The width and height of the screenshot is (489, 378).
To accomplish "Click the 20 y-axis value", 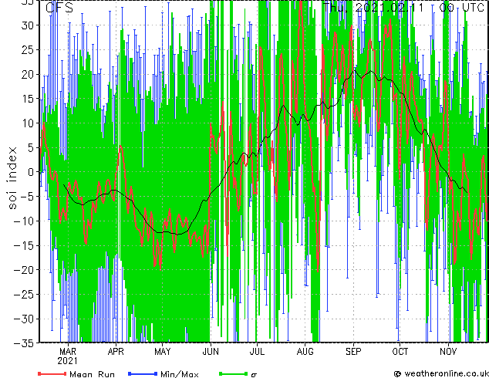I will click(x=29, y=74).
